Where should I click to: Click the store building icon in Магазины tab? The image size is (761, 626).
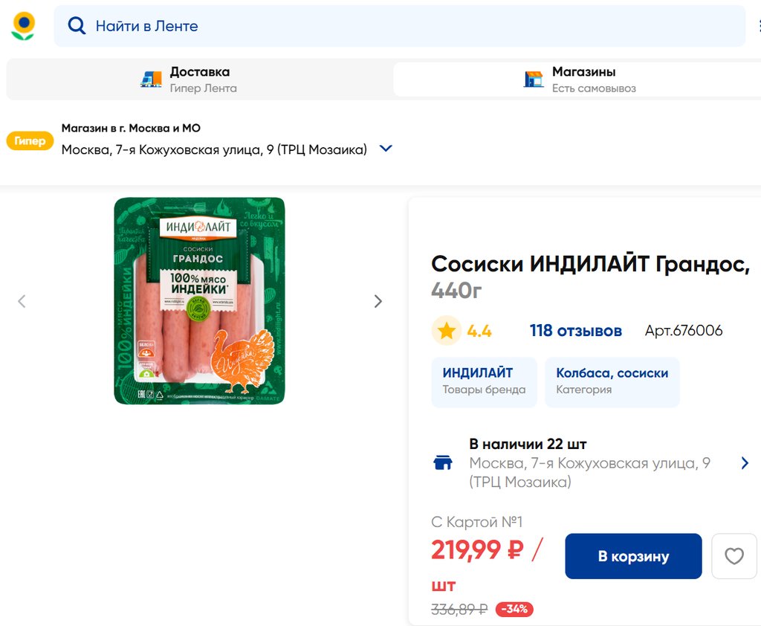(534, 80)
